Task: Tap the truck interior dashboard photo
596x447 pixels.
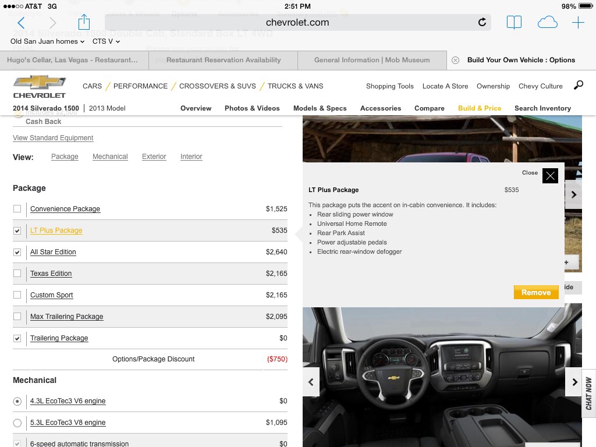Action: [x=442, y=377]
